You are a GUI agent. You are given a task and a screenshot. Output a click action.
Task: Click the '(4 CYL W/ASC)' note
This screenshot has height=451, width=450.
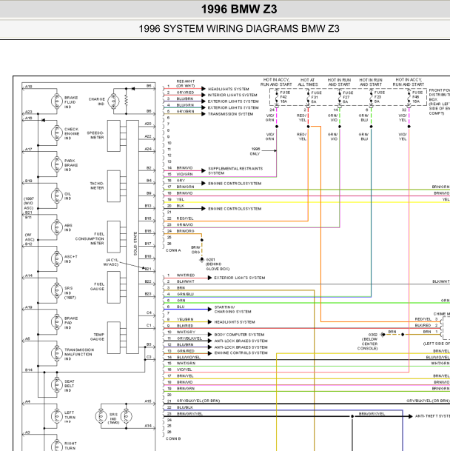111,262
